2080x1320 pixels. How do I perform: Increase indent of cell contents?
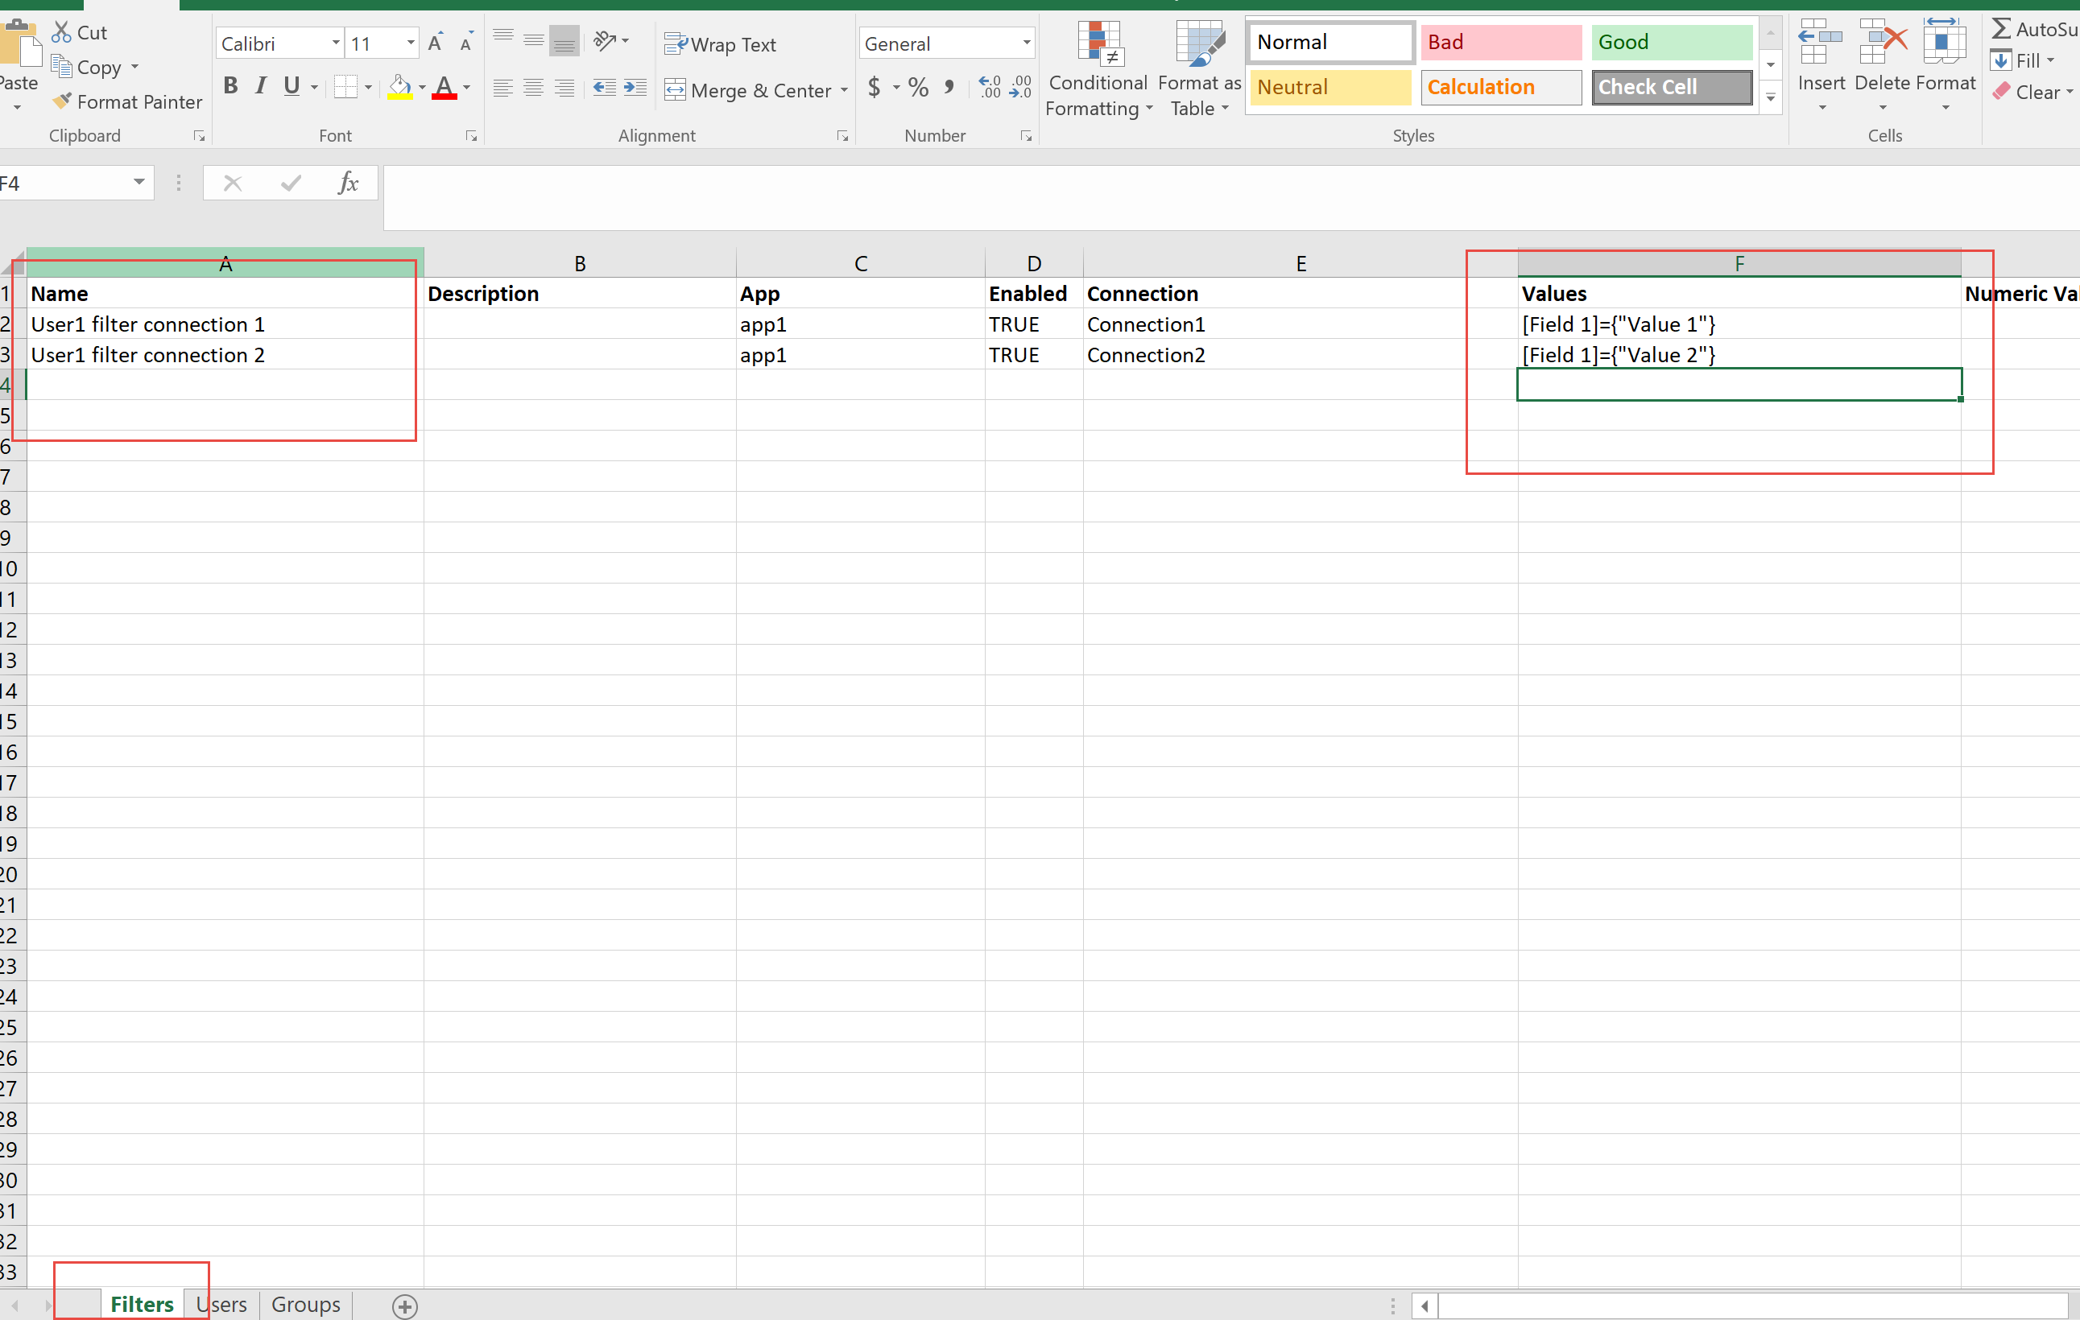click(x=635, y=87)
